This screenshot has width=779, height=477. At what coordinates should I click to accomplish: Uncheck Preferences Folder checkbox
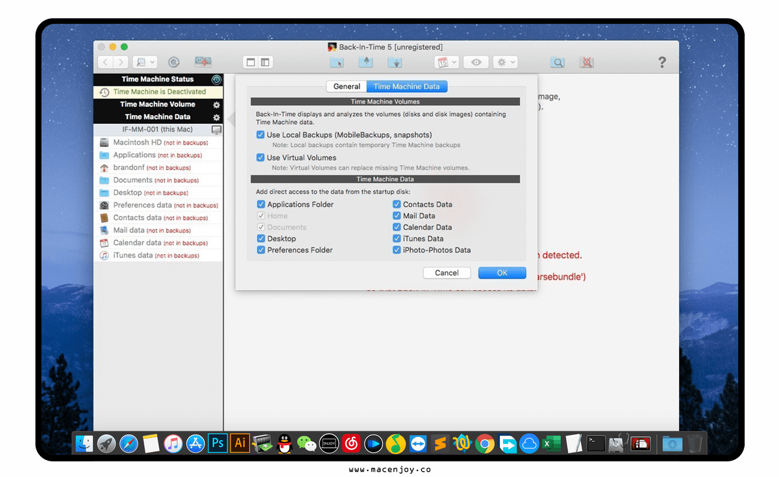261,250
